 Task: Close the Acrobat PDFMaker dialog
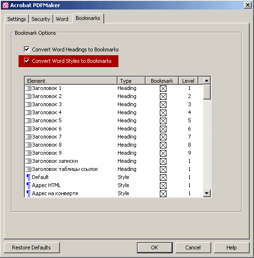[x=248, y=5]
